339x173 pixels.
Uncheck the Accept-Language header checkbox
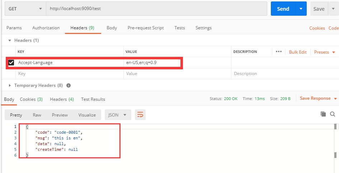[x=11, y=63]
